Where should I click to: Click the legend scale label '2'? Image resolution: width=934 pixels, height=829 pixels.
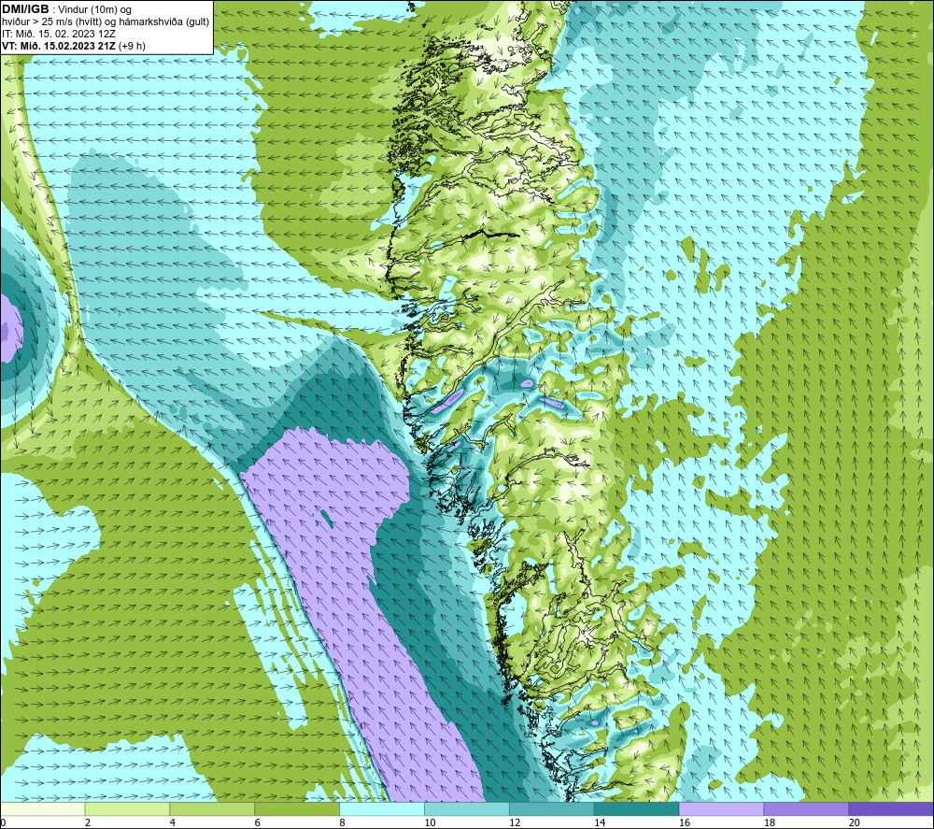[88, 822]
